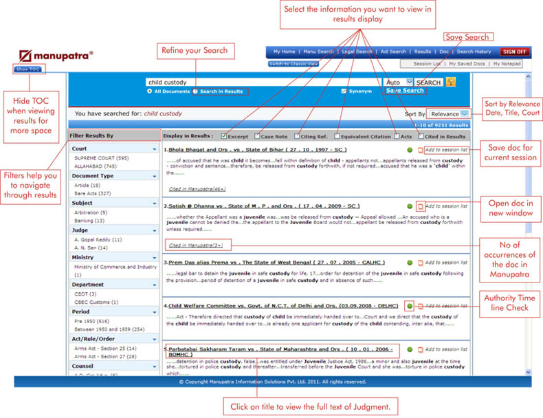Click the scrollbar up arrow
The height and width of the screenshot is (418, 543).
(528, 76)
